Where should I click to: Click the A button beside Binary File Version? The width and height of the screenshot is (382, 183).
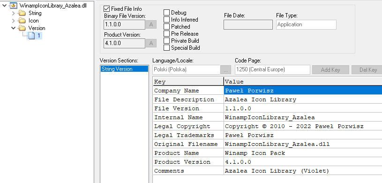pos(151,25)
